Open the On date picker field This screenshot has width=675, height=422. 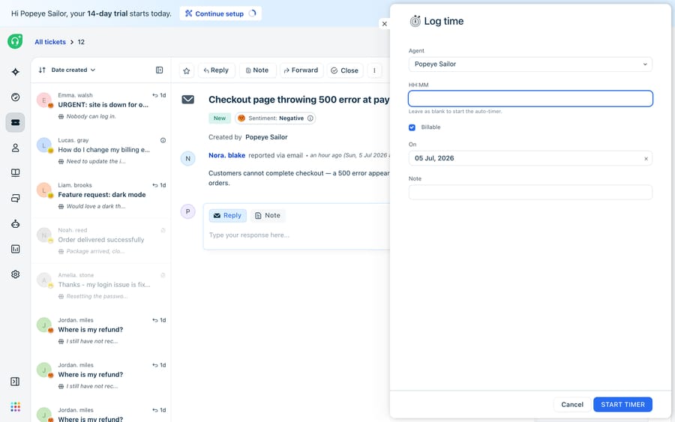[530, 158]
